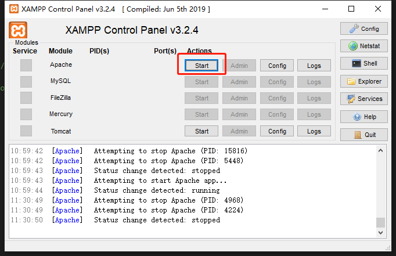View the MySQL Logs button
396x256 pixels.
click(314, 82)
